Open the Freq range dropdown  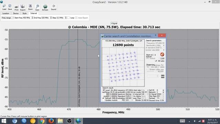coord(8,18)
